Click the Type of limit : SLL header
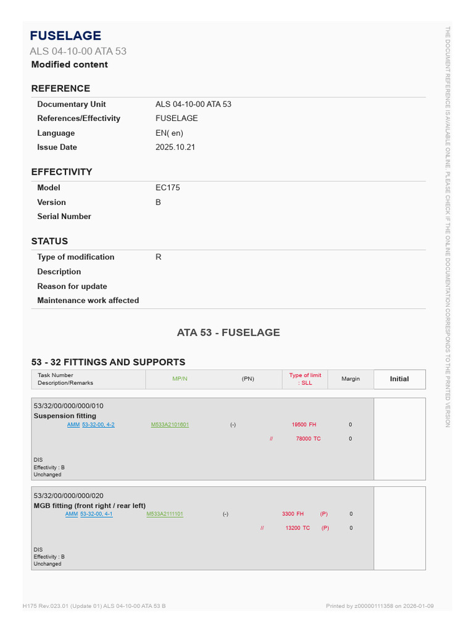Viewport: 474px width, 632px height. coord(305,380)
